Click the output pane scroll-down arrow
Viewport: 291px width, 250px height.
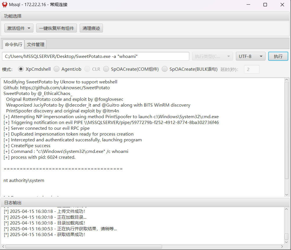pyautogui.click(x=287, y=195)
